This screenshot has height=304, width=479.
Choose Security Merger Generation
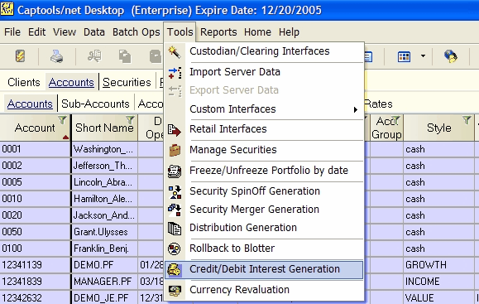pyautogui.click(x=264, y=210)
